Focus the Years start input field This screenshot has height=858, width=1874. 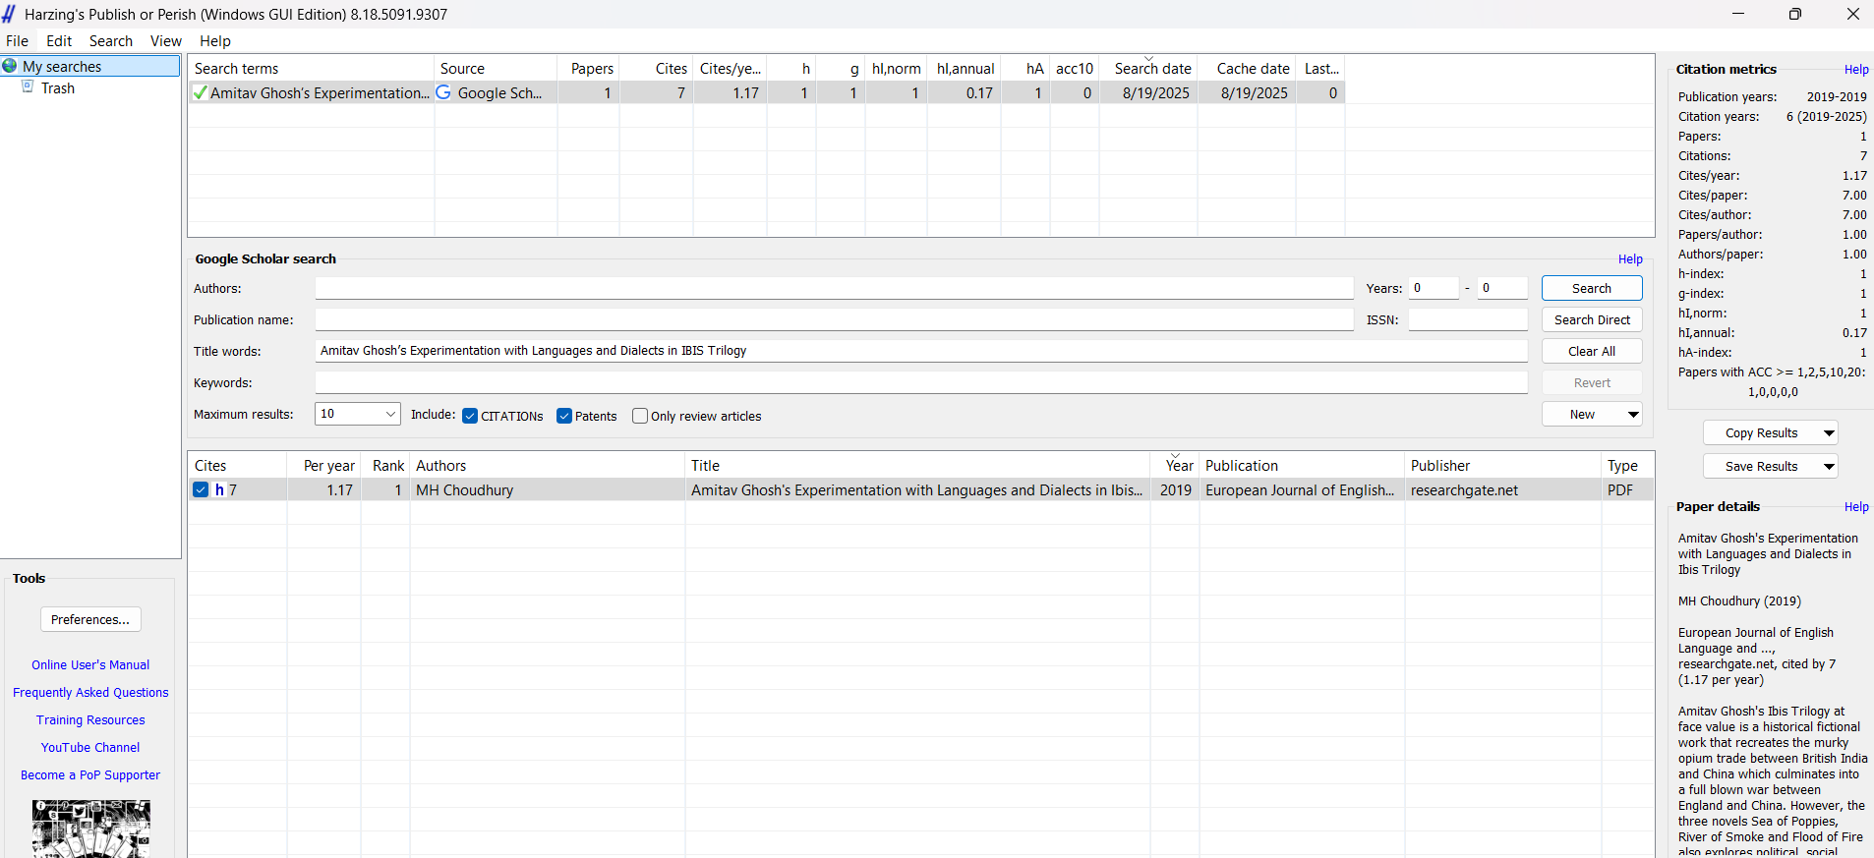1434,288
